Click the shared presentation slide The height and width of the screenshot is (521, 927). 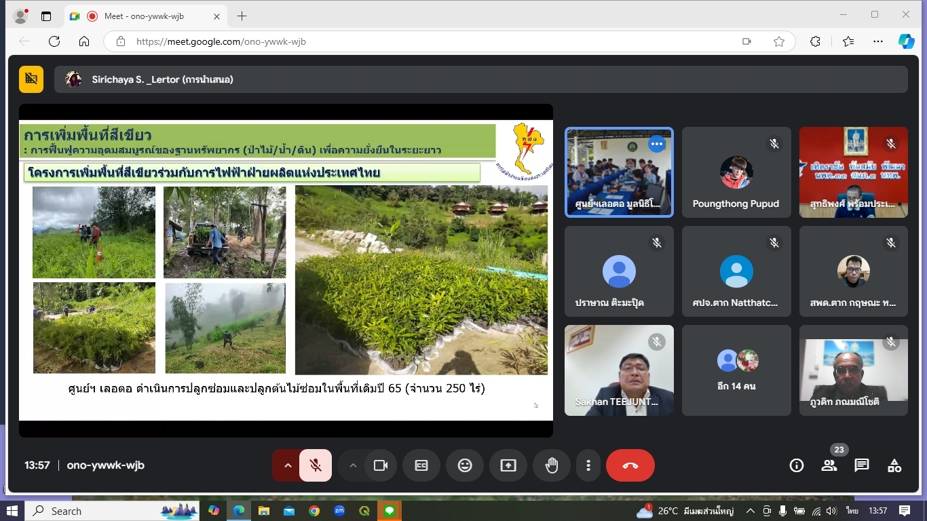(286, 270)
